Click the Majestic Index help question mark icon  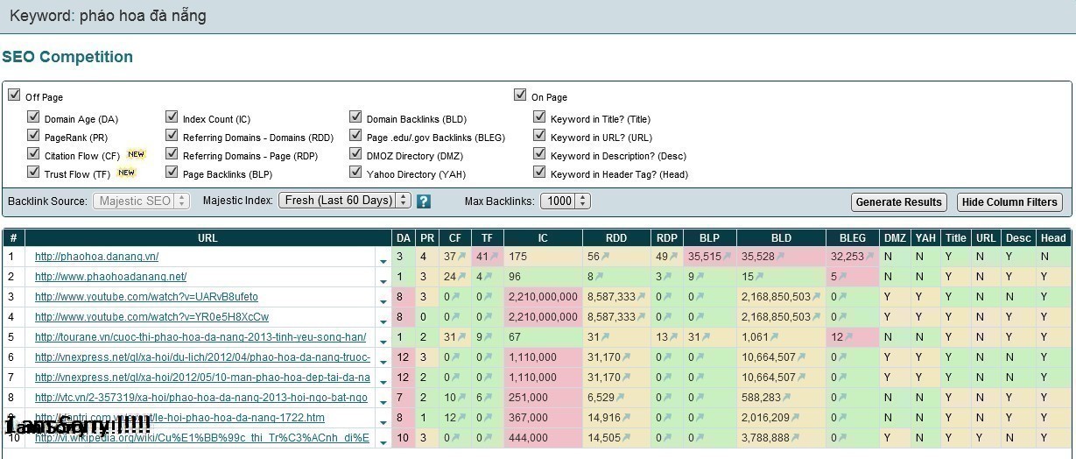[x=424, y=201]
